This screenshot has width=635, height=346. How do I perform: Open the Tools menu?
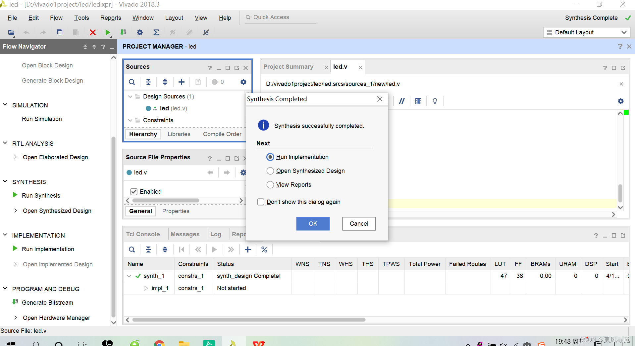(x=81, y=18)
